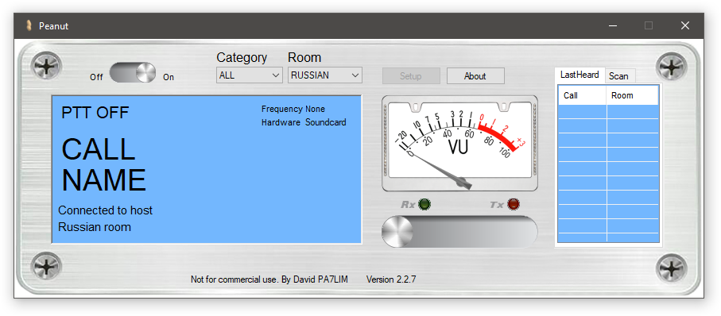Click the Call column header

click(x=583, y=95)
